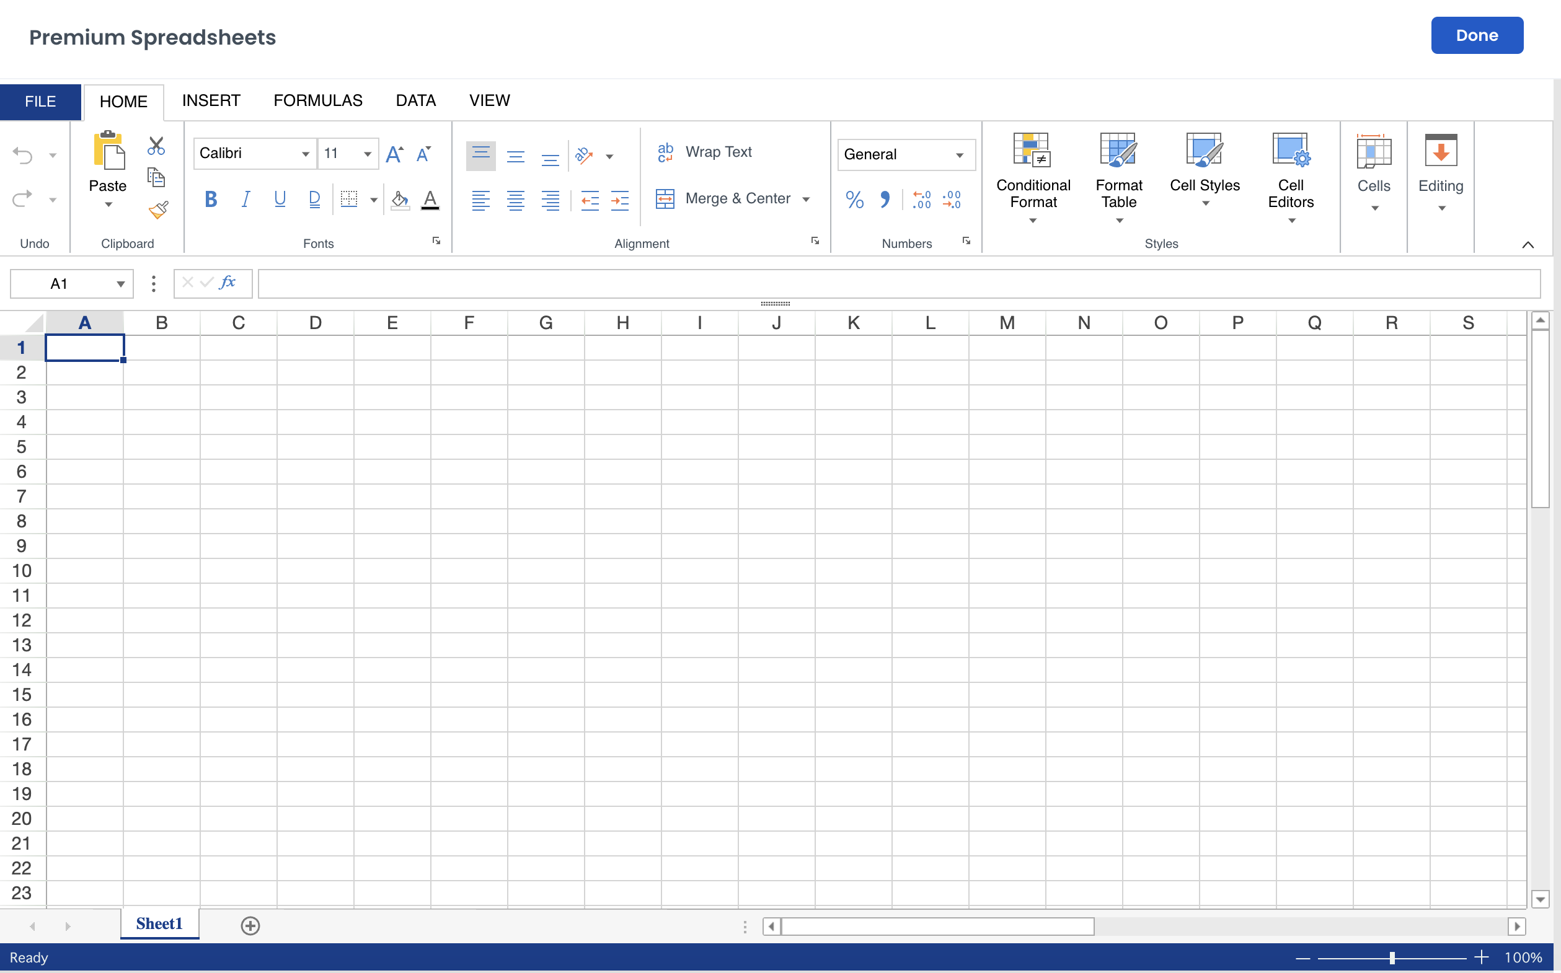Viewport: 1561px width, 973px height.
Task: Switch to the INSERT ribbon tab
Action: point(211,101)
